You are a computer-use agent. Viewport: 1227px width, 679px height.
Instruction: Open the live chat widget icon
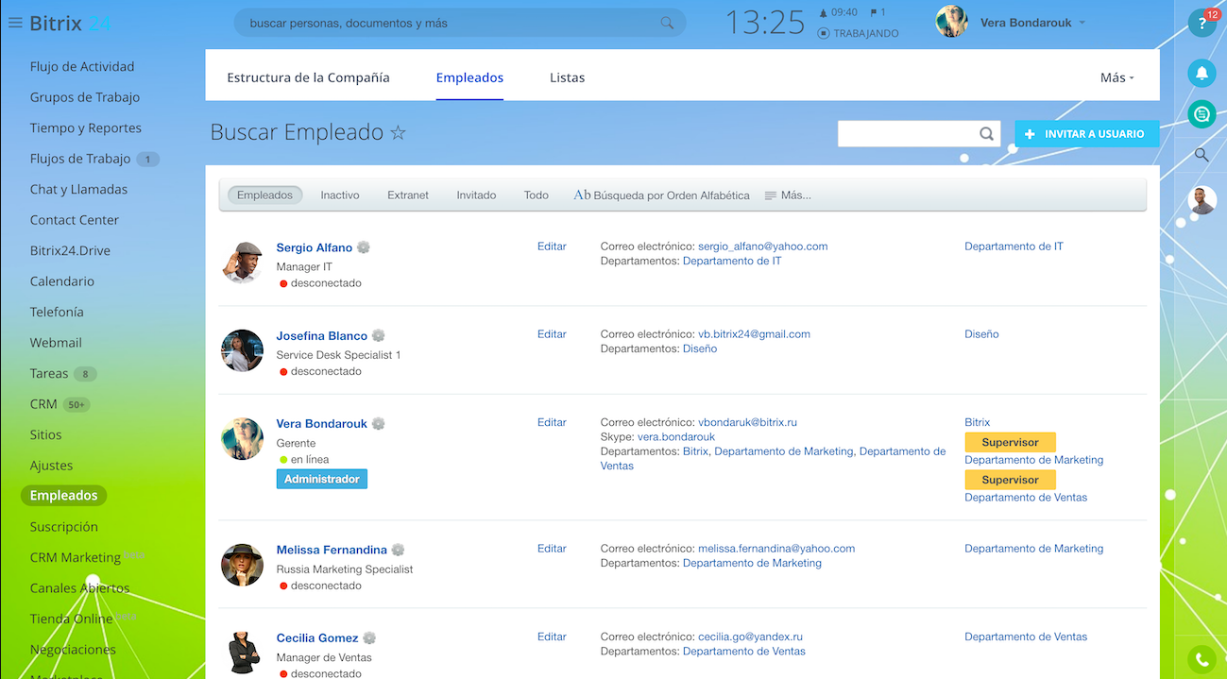tap(1201, 113)
